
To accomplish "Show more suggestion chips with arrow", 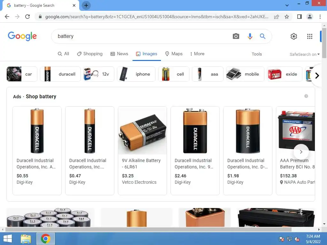I will coord(317,75).
